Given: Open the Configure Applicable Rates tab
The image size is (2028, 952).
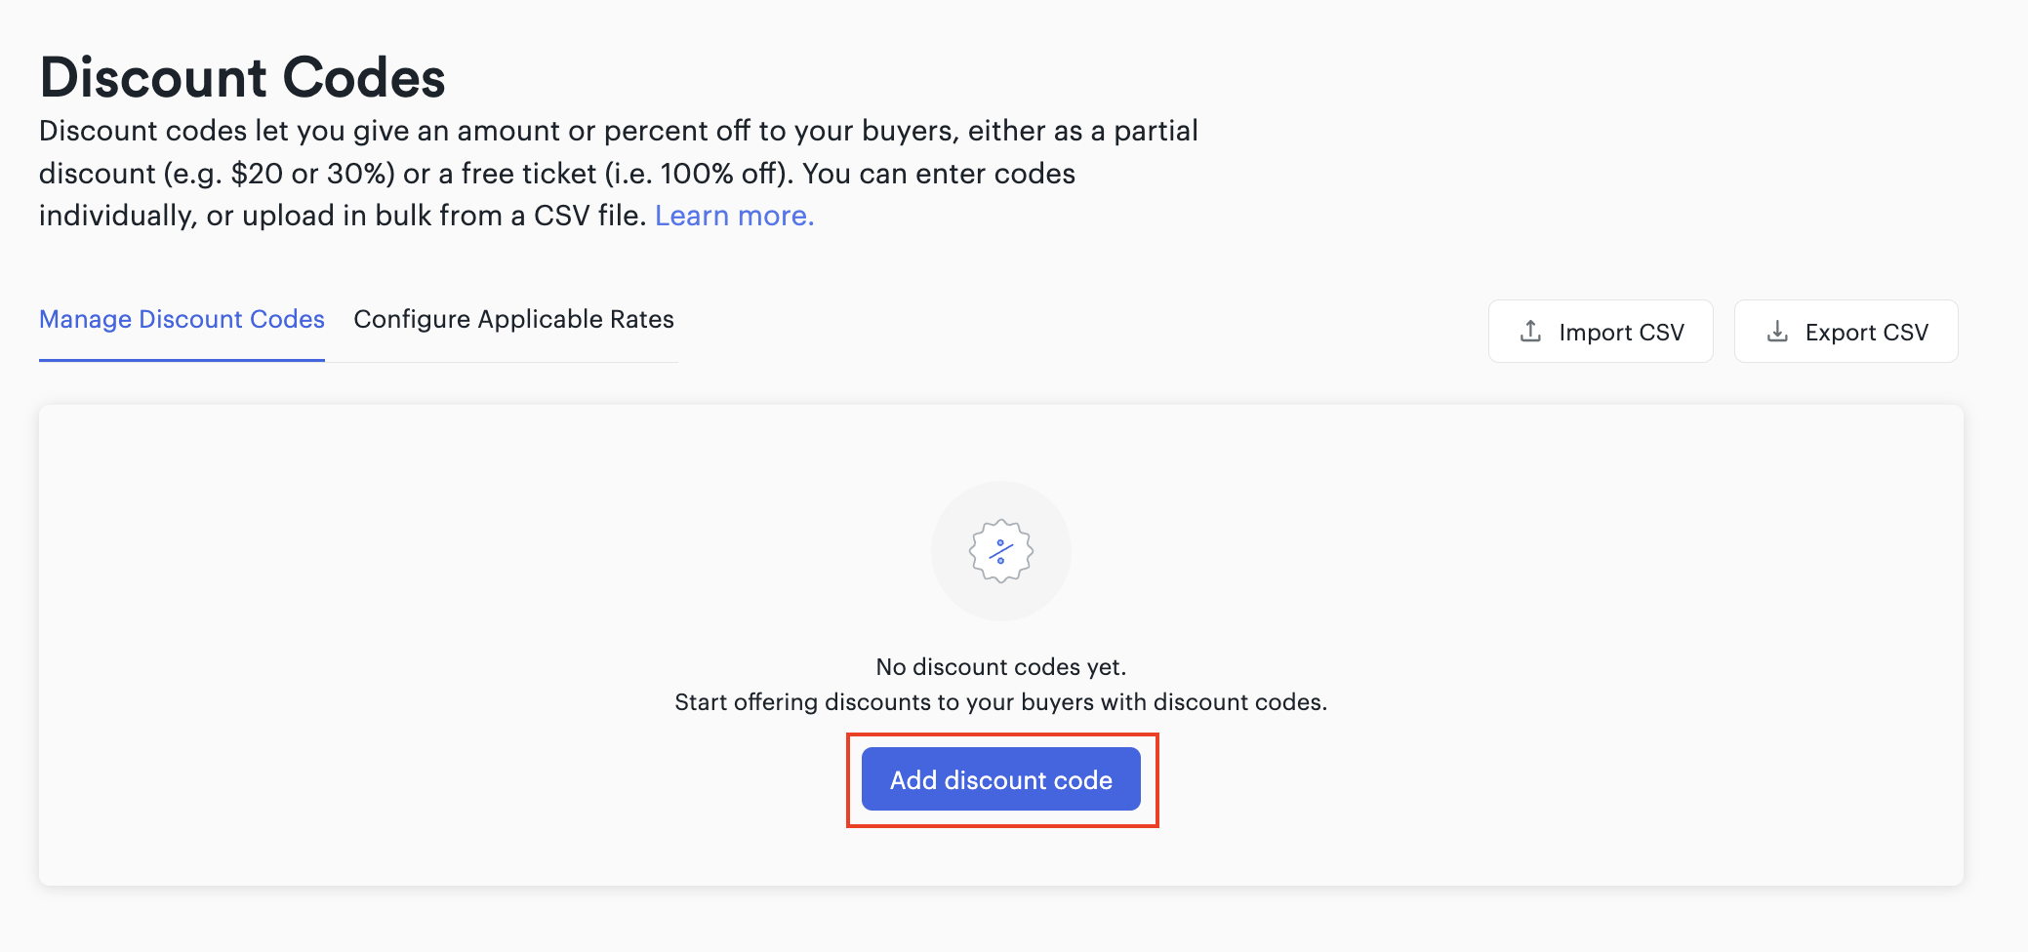Looking at the screenshot, I should point(513,319).
